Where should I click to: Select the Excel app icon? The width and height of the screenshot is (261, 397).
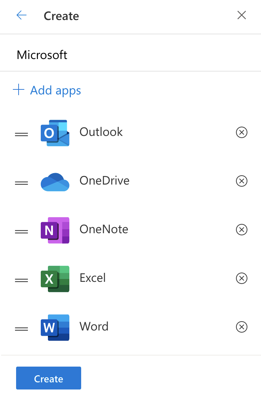point(55,278)
